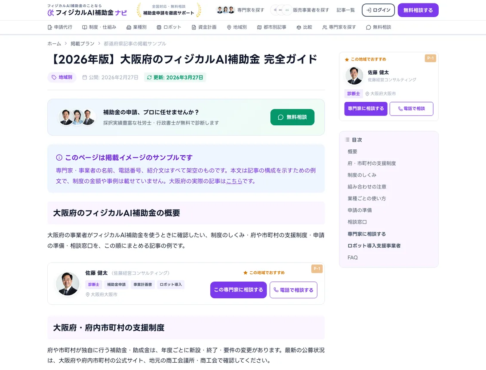
Task: Open the ロボット menu item
Action: pyautogui.click(x=169, y=27)
